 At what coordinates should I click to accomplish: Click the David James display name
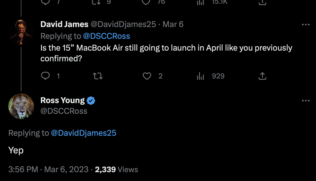(x=64, y=24)
